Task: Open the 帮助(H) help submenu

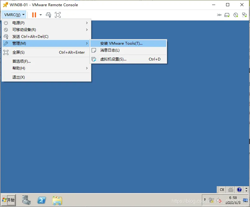Action: [x=46, y=68]
